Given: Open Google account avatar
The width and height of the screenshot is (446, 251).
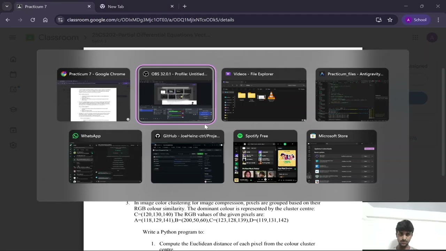Looking at the screenshot, I should (432, 38).
